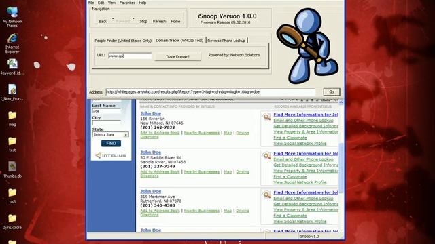Click the Back navigation button
The width and height of the screenshot is (435, 244).
click(103, 21)
